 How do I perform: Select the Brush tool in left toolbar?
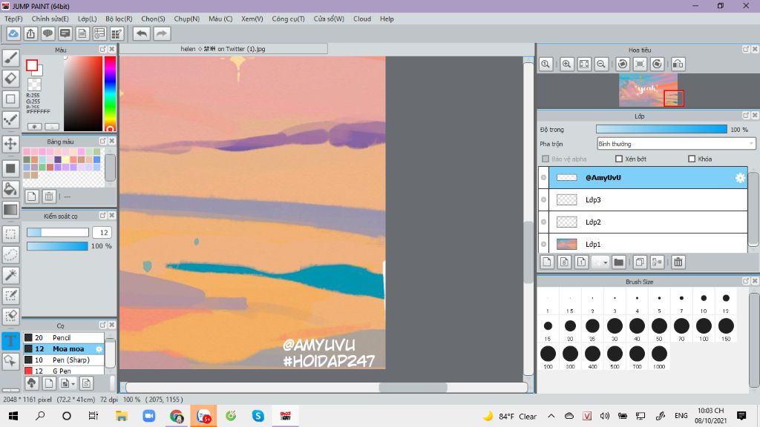[x=10, y=58]
